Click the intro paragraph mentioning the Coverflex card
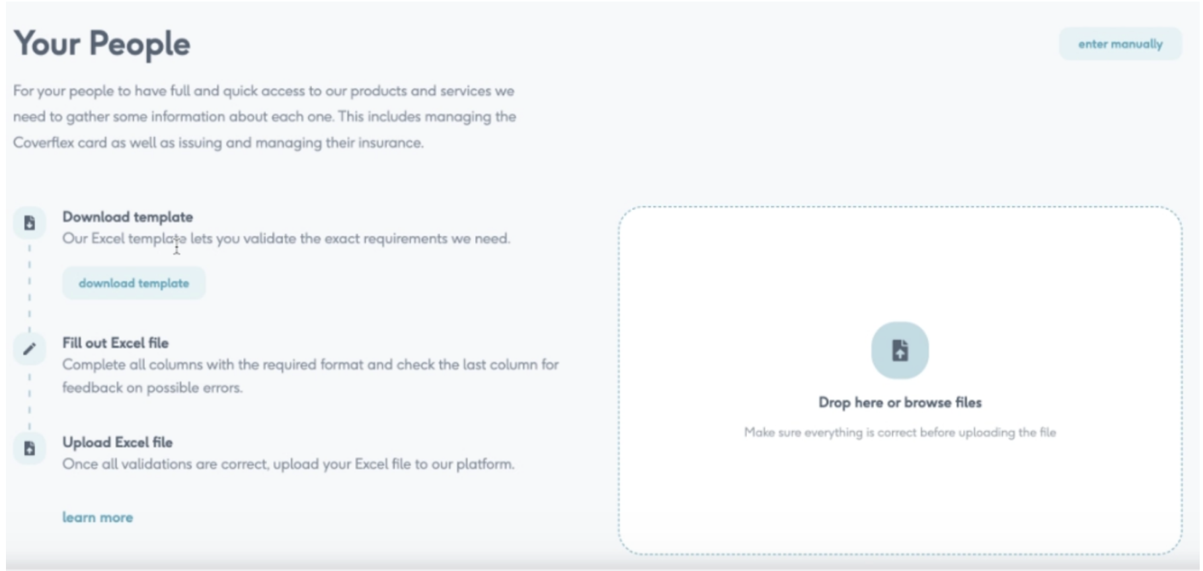The width and height of the screenshot is (1203, 571). coord(264,116)
